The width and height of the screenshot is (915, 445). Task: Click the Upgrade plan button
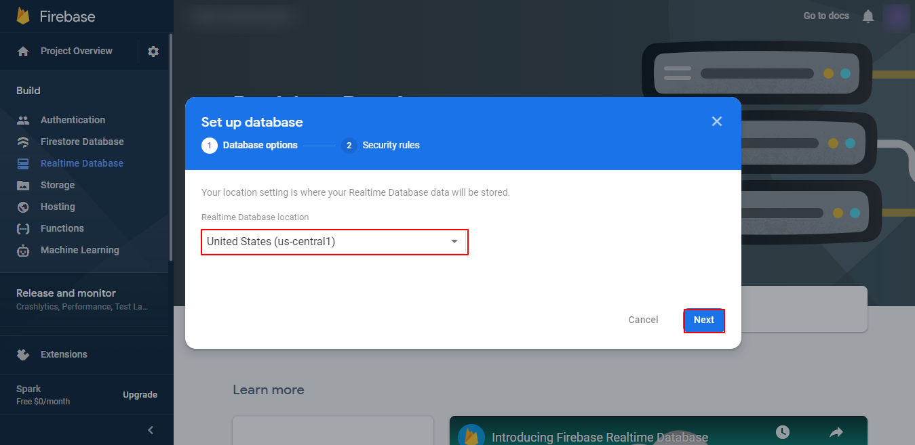coord(140,395)
